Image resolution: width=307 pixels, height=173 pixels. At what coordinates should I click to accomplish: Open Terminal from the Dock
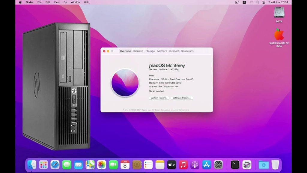235,165
